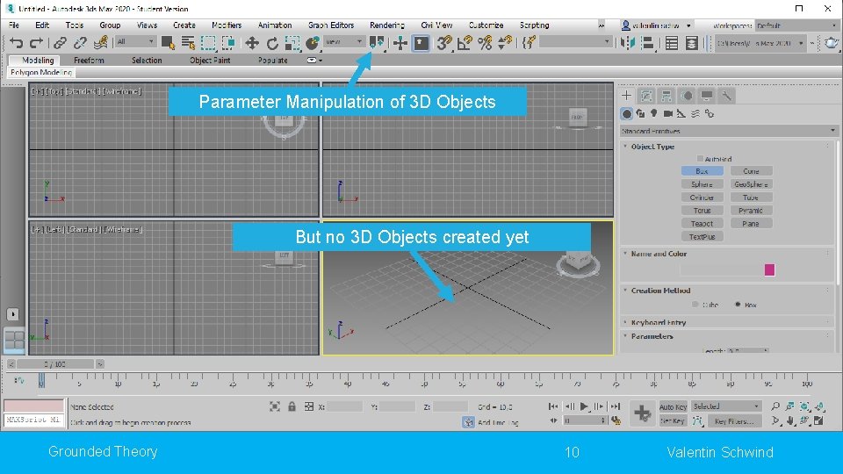Open the Standard Primitives dropdown
This screenshot has width=843, height=474.
pos(729,131)
